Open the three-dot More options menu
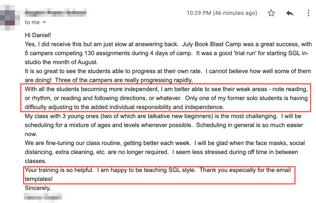 (308, 13)
